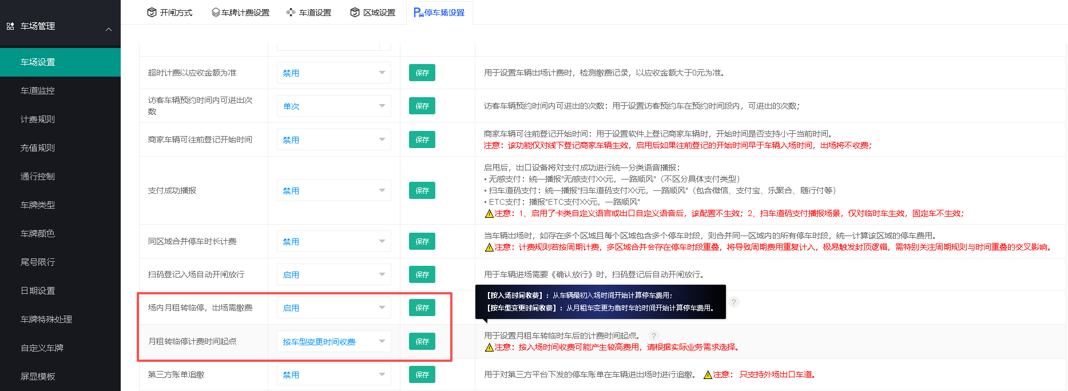Click the 停车场设置 parking icon
The width and height of the screenshot is (1068, 391).
(418, 13)
